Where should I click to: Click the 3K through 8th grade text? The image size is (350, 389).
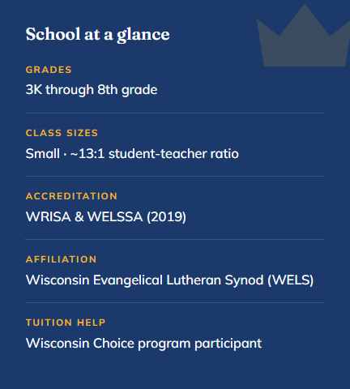(92, 90)
